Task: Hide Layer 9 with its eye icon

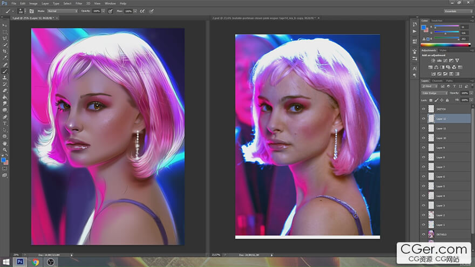Action: (424, 147)
